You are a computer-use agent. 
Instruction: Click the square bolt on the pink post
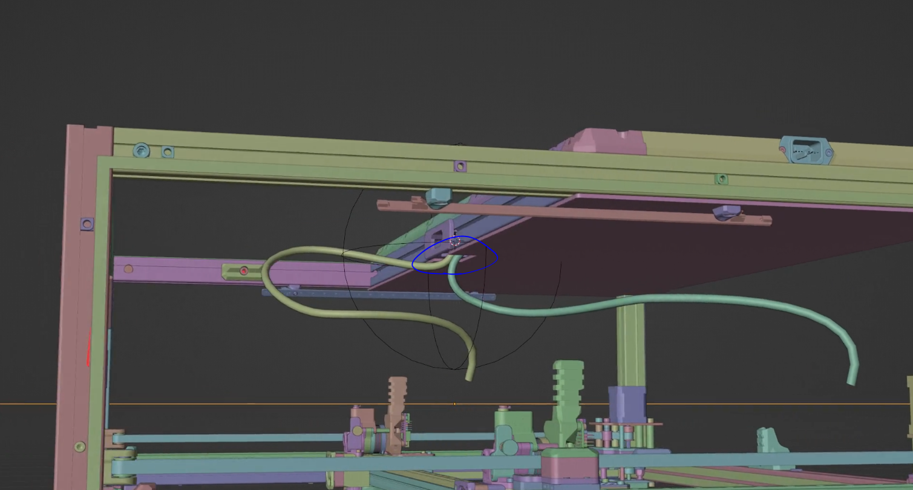coord(87,224)
